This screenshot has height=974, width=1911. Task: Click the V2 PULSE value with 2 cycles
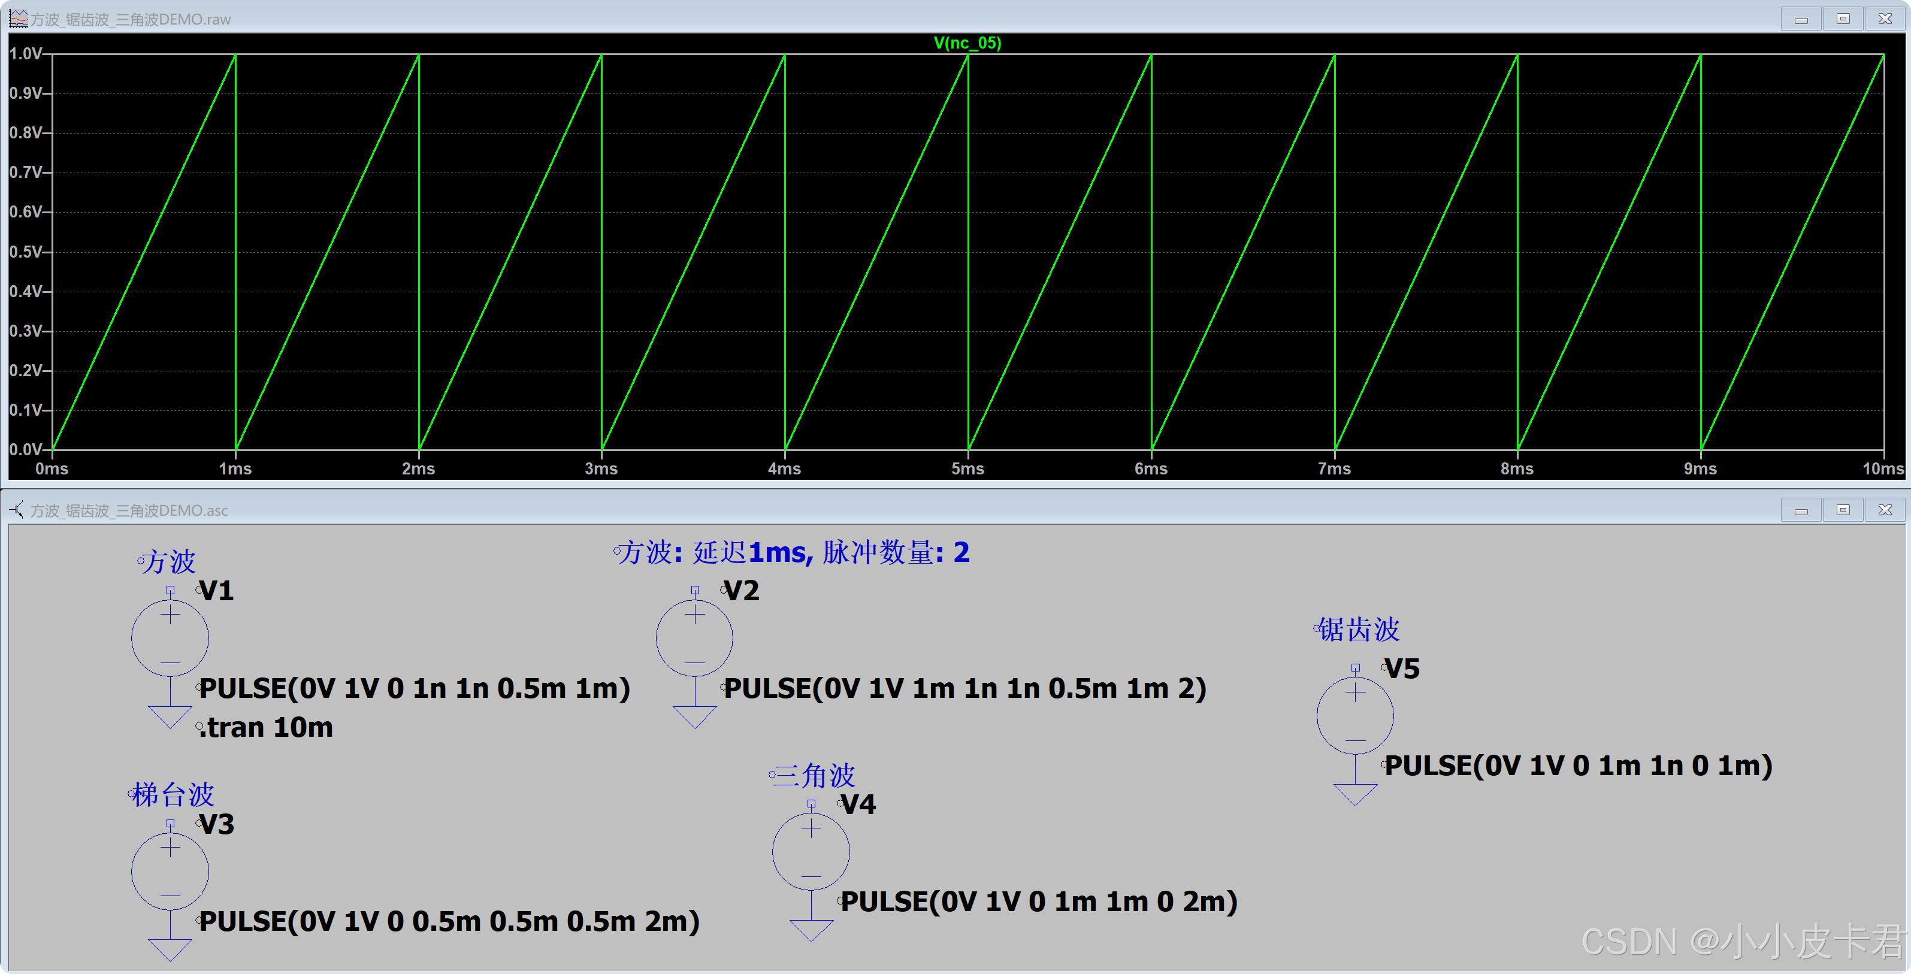(964, 688)
